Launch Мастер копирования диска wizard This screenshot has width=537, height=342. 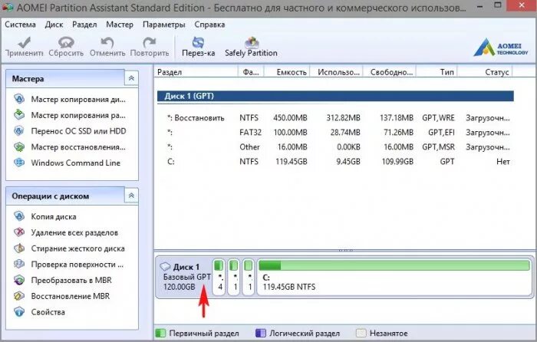(x=70, y=99)
